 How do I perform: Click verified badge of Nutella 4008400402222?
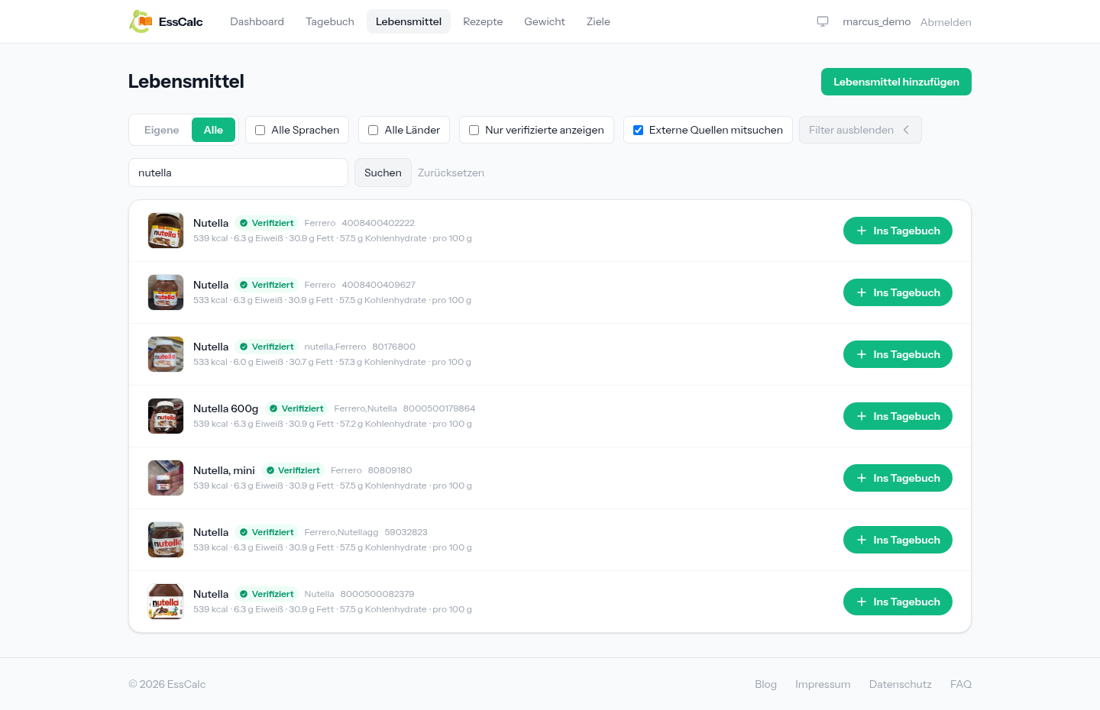[x=266, y=223]
